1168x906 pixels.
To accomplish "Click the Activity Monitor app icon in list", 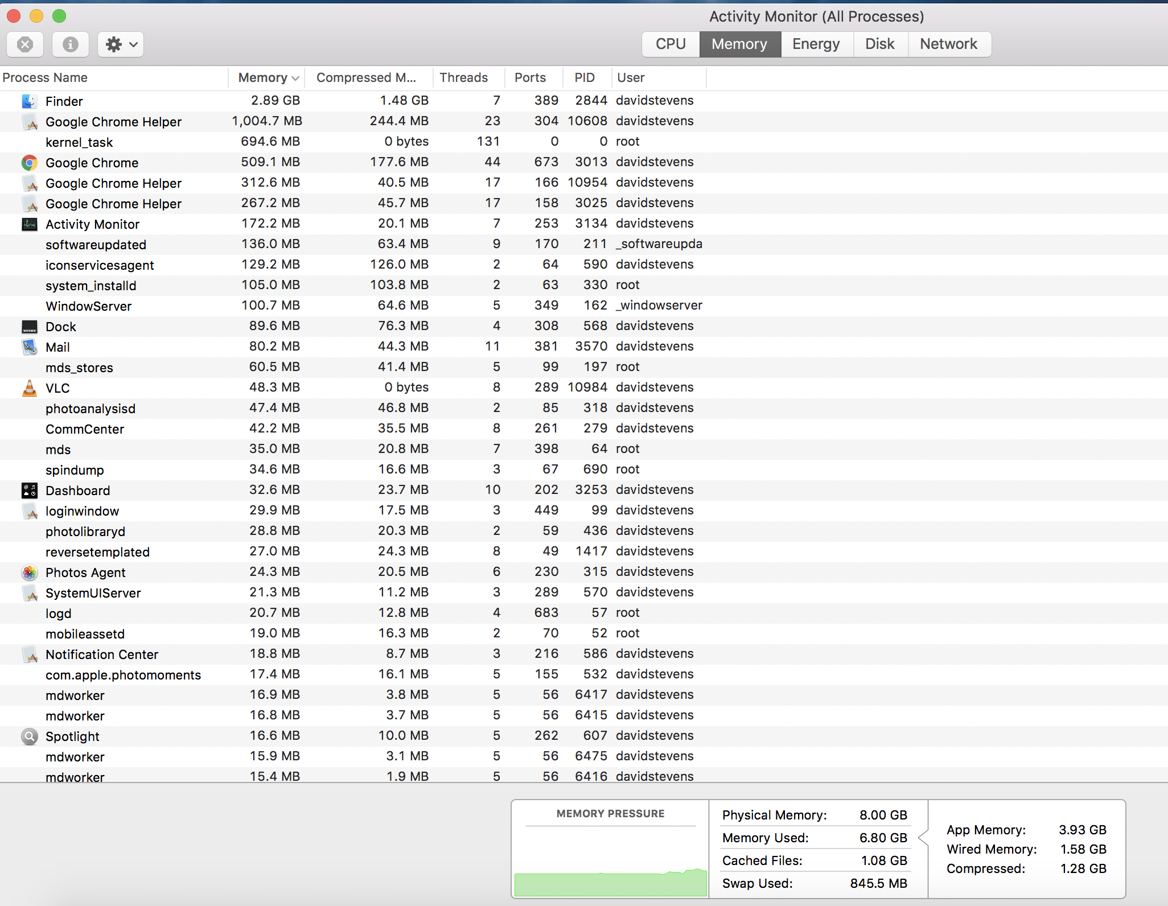I will pyautogui.click(x=30, y=224).
